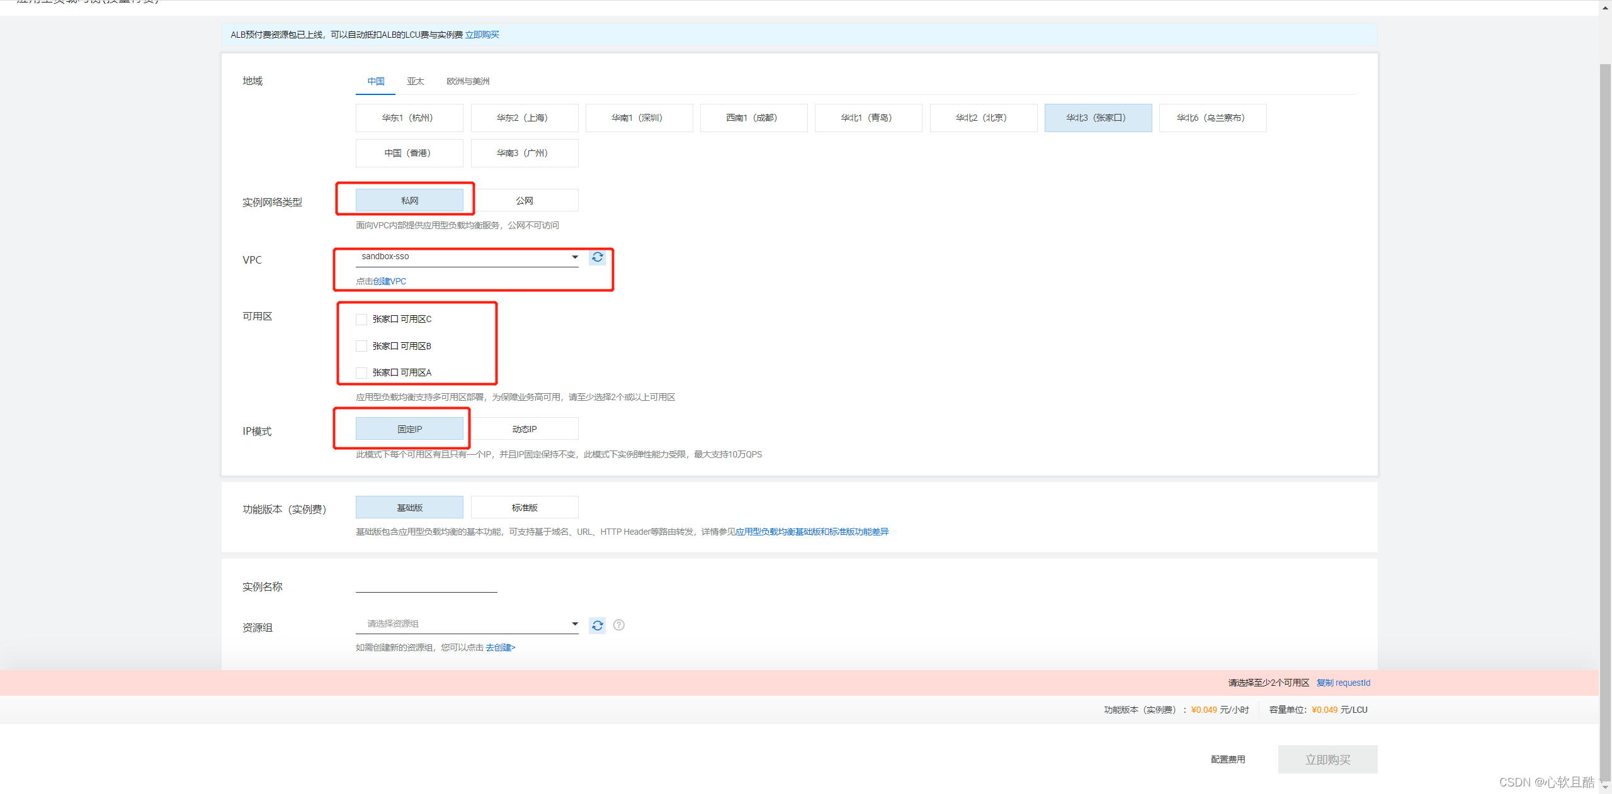This screenshot has height=794, width=1612.
Task: Check the 张家口 可用区A checkbox
Action: pyautogui.click(x=361, y=373)
